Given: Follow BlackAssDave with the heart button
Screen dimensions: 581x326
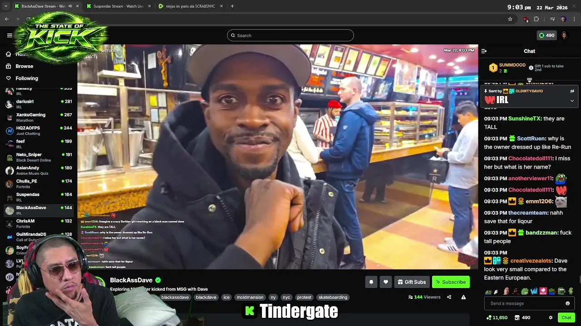Looking at the screenshot, I should tap(385, 282).
